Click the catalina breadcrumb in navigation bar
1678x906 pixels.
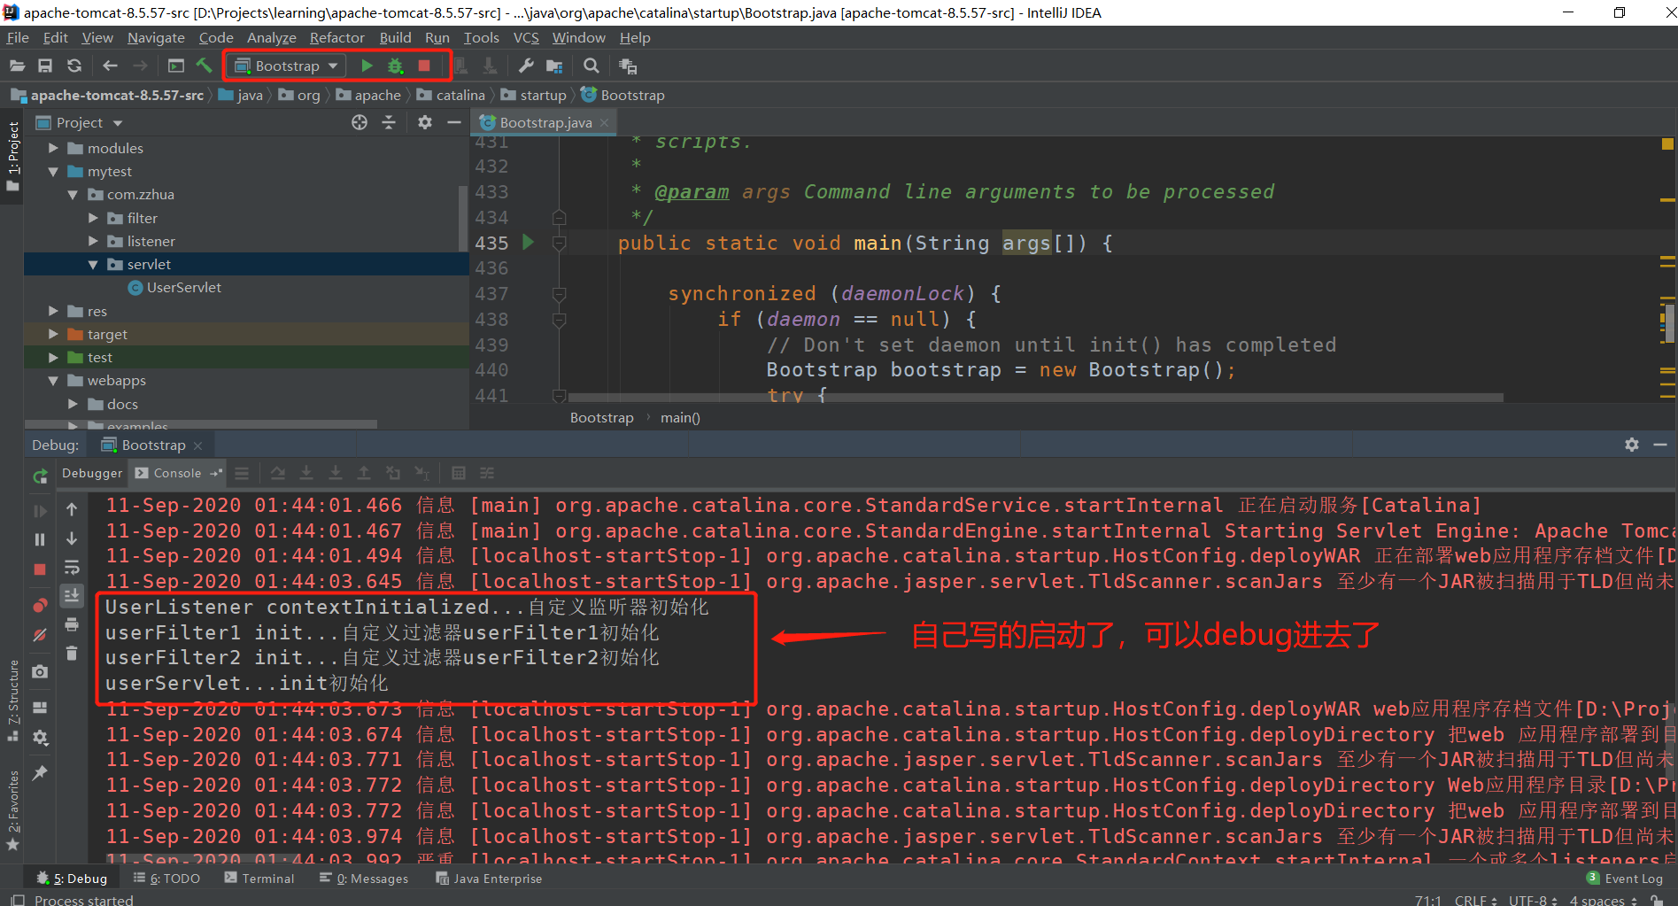coord(451,96)
